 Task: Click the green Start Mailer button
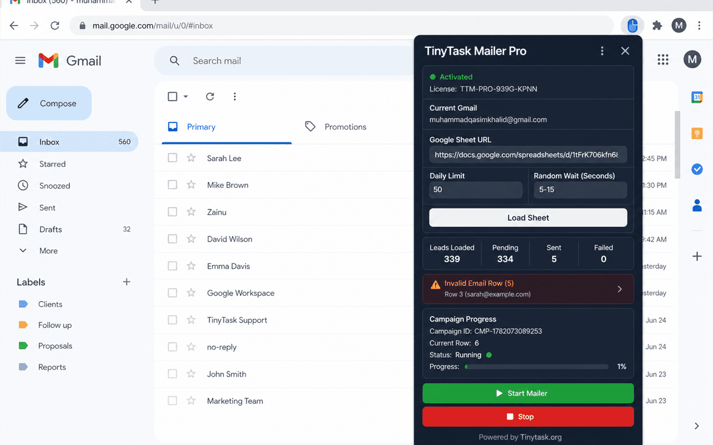pyautogui.click(x=528, y=393)
